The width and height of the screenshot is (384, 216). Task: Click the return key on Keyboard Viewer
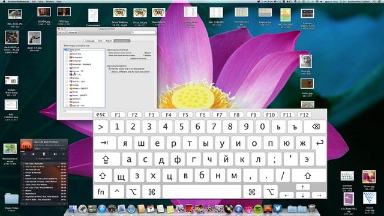click(x=319, y=143)
